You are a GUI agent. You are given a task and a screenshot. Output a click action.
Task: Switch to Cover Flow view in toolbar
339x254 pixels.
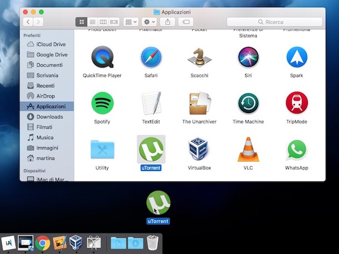(x=114, y=22)
